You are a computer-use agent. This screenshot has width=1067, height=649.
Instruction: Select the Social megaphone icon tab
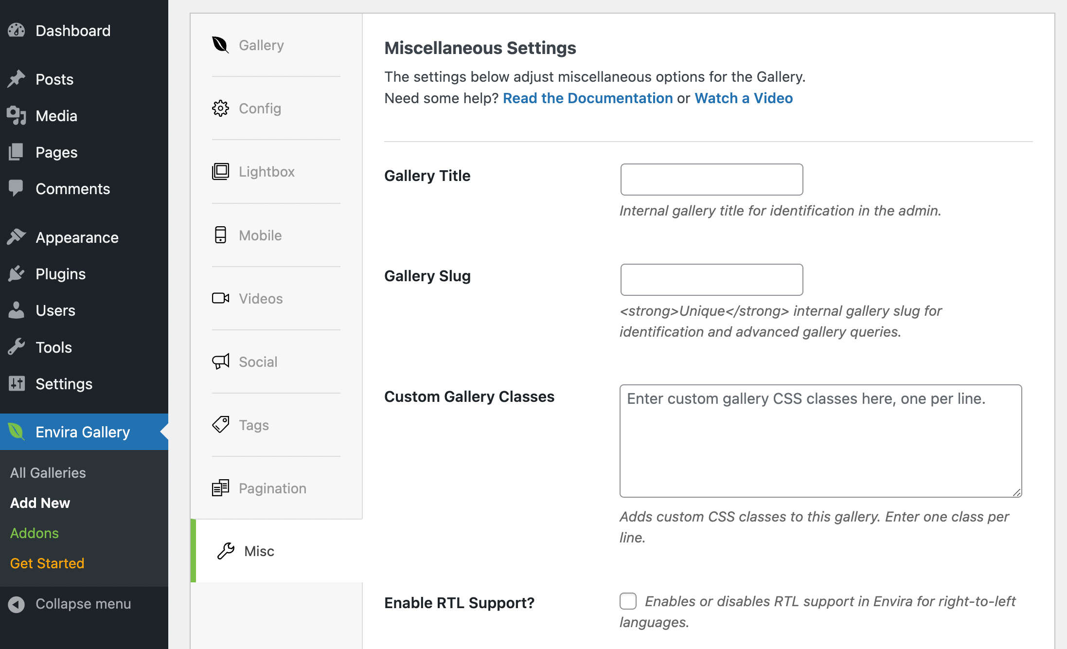220,361
